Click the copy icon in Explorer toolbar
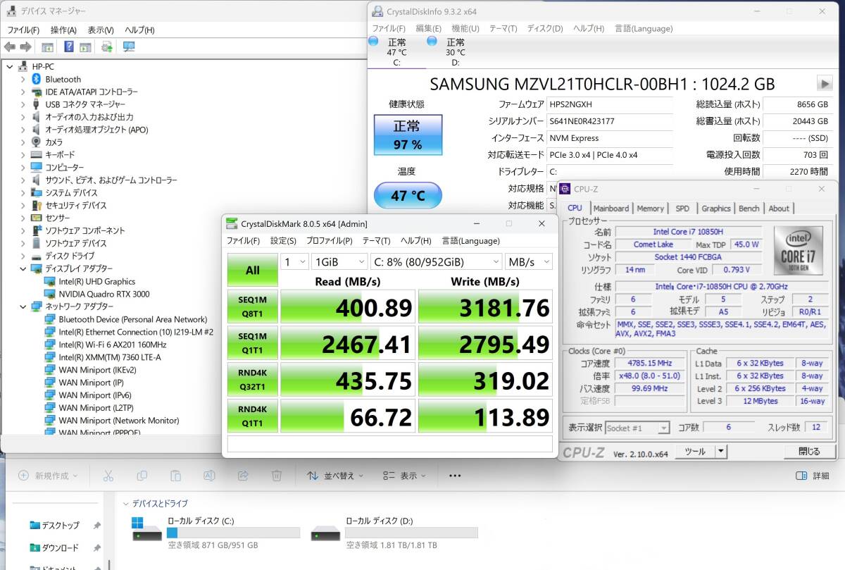Viewport: 845px width, 570px height. (142, 476)
